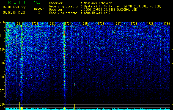Click the 1728 time marker
Image resolution: width=173 pixels, height=110 pixels.
[x=134, y=24]
